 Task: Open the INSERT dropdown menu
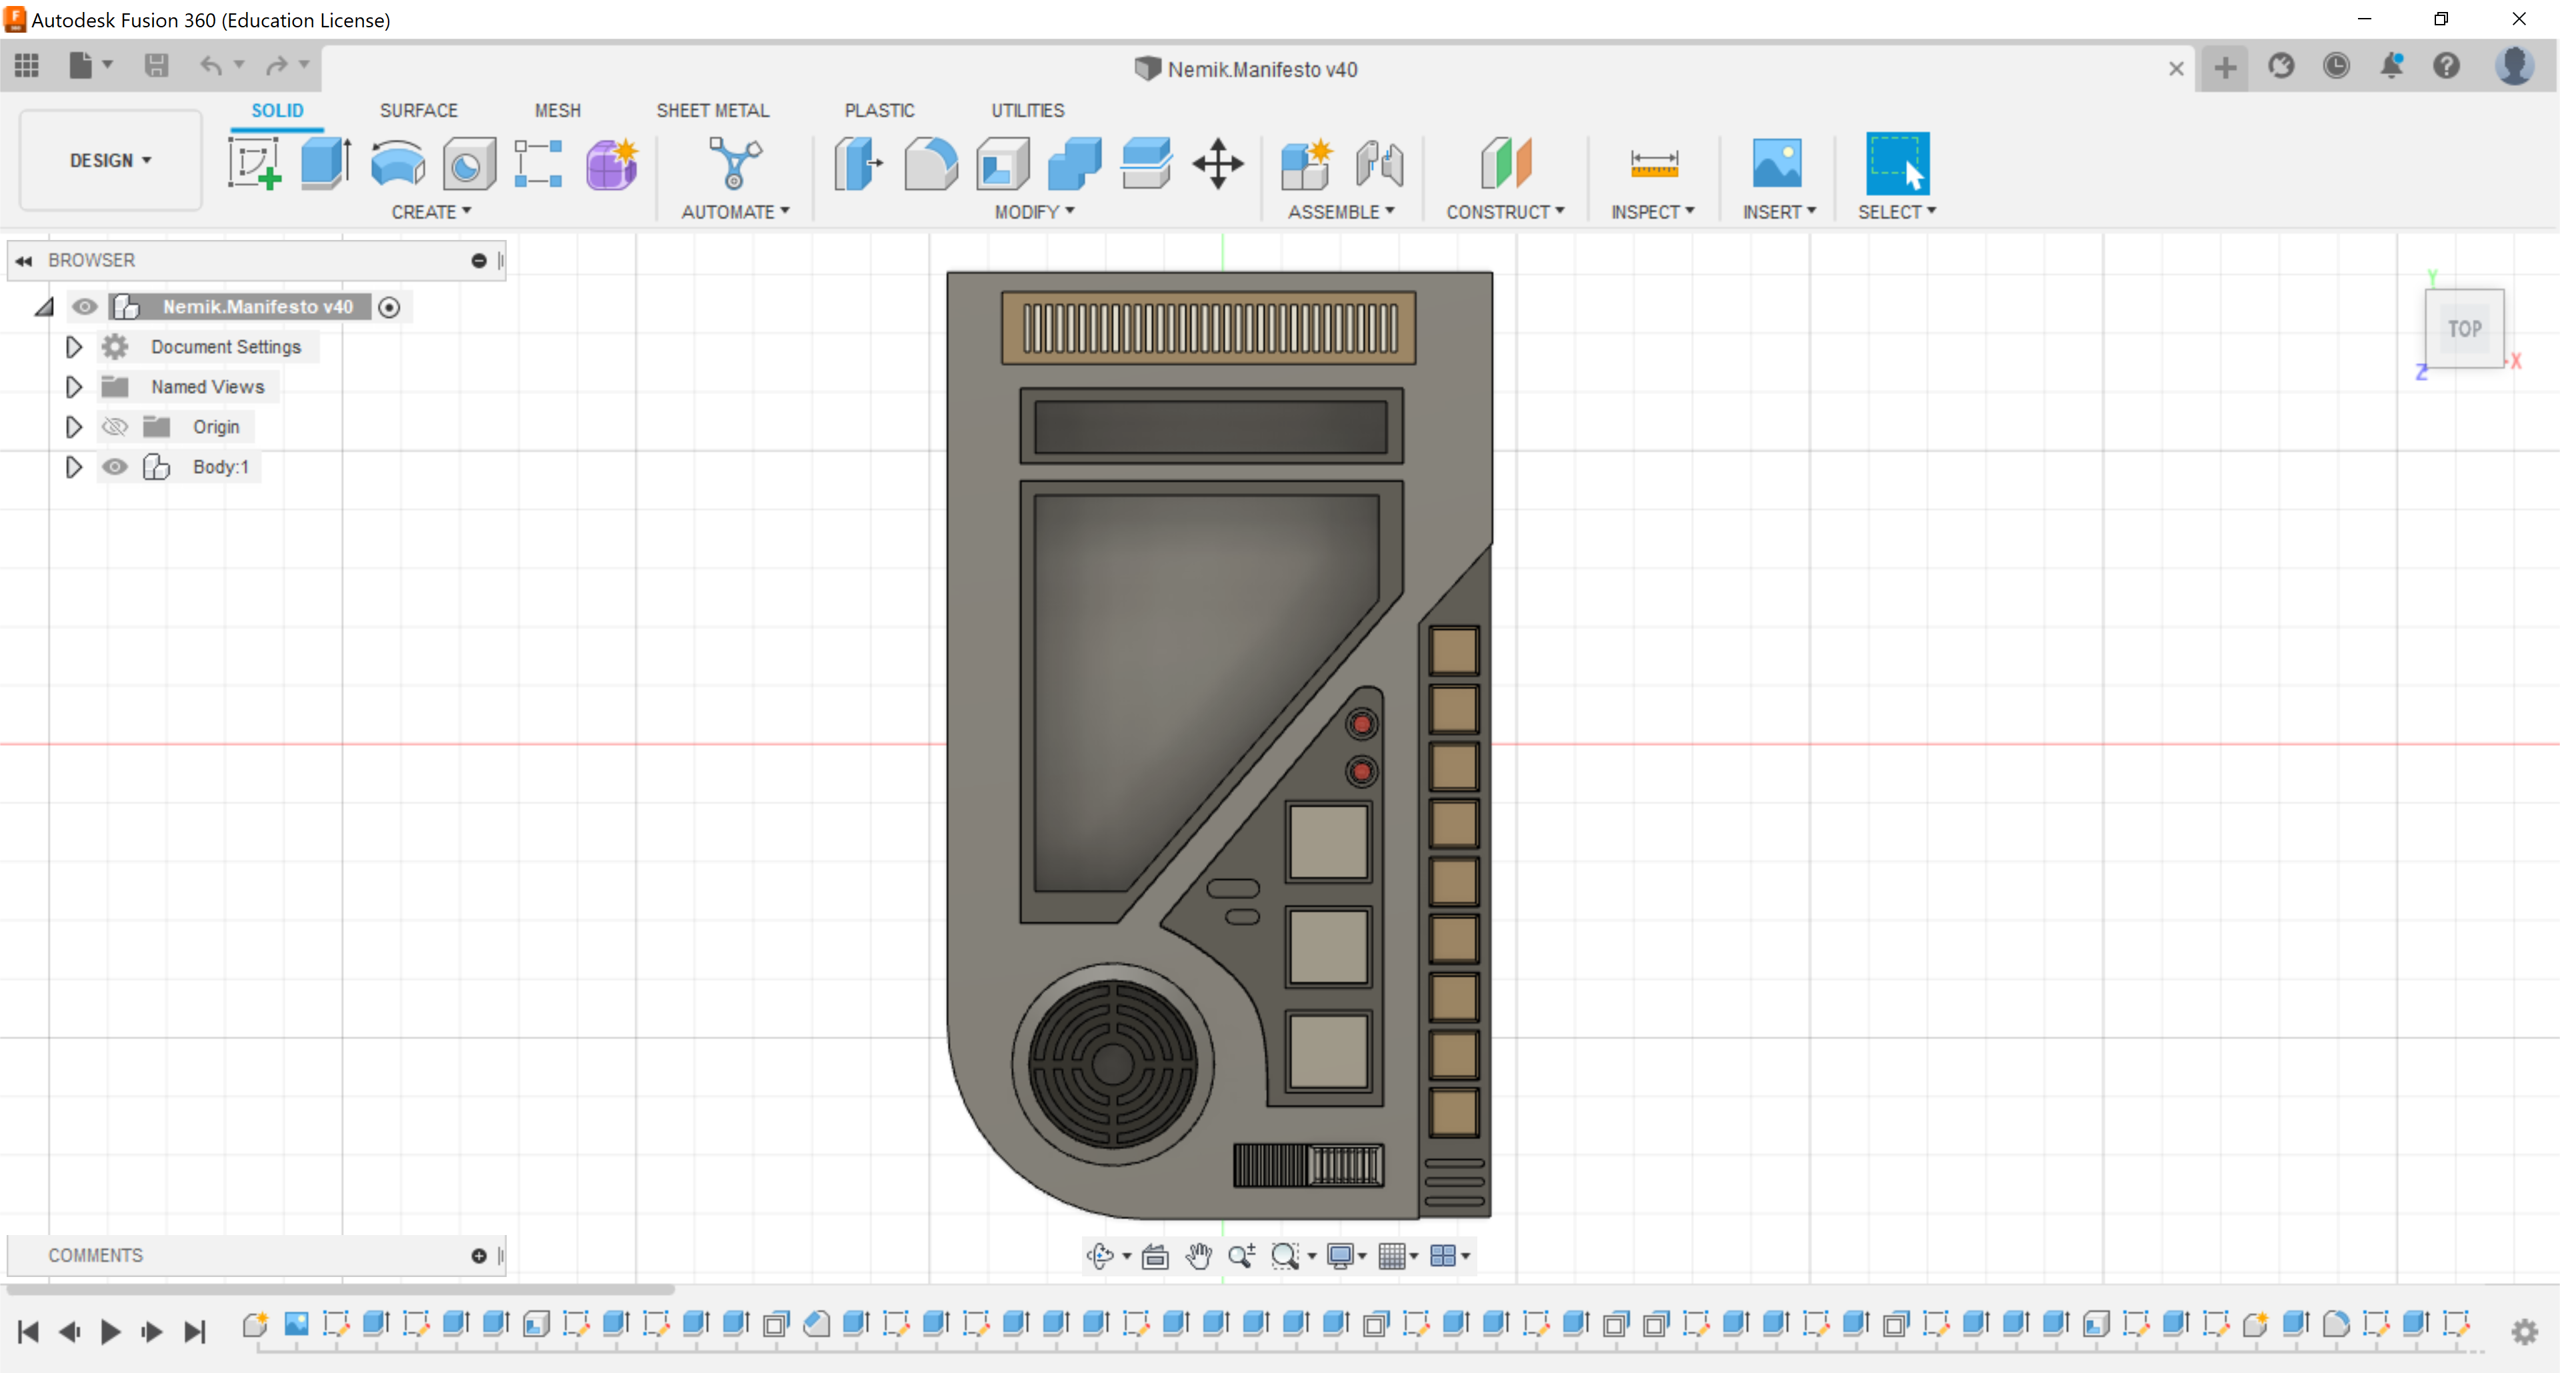pos(1779,211)
